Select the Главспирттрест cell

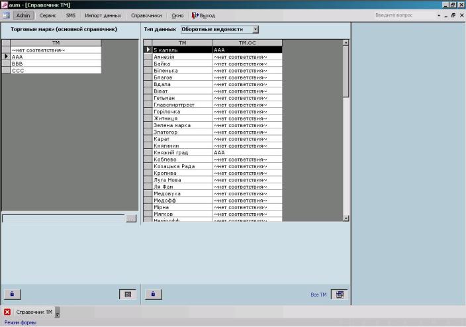point(182,105)
